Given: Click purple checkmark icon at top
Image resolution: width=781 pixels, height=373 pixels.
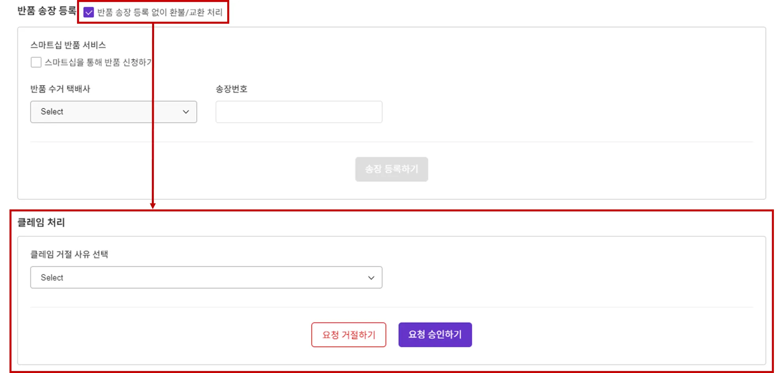Looking at the screenshot, I should [89, 13].
